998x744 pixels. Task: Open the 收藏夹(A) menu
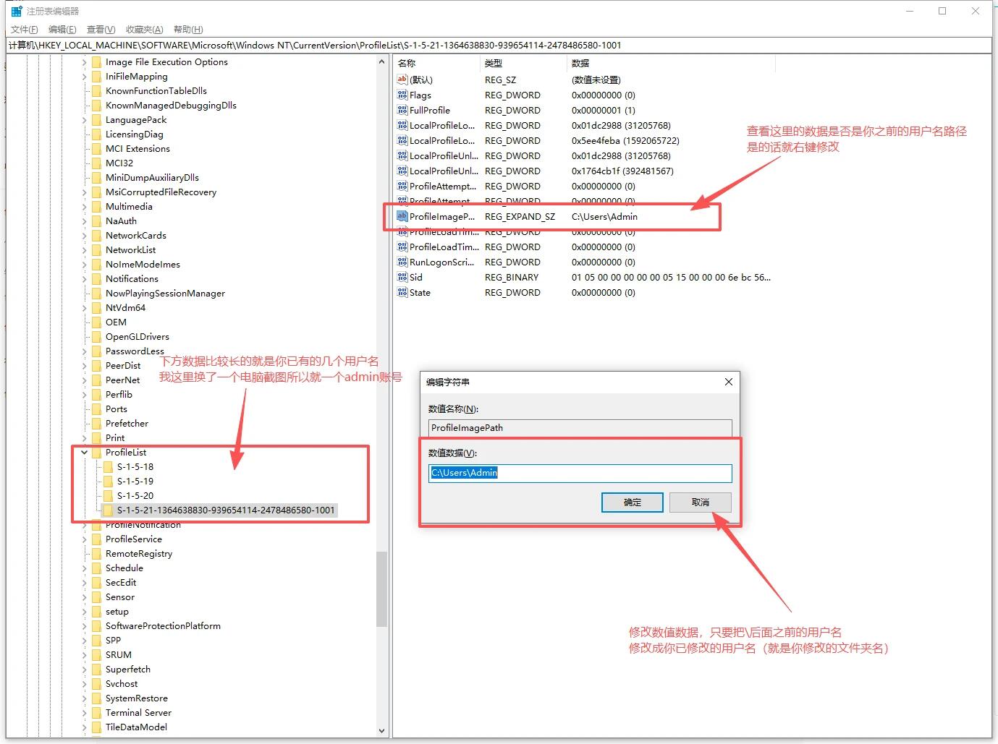pyautogui.click(x=144, y=30)
